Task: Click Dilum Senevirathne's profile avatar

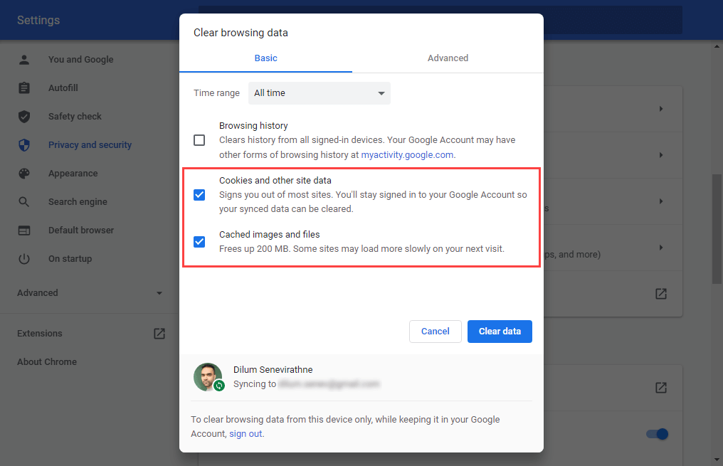Action: point(208,377)
